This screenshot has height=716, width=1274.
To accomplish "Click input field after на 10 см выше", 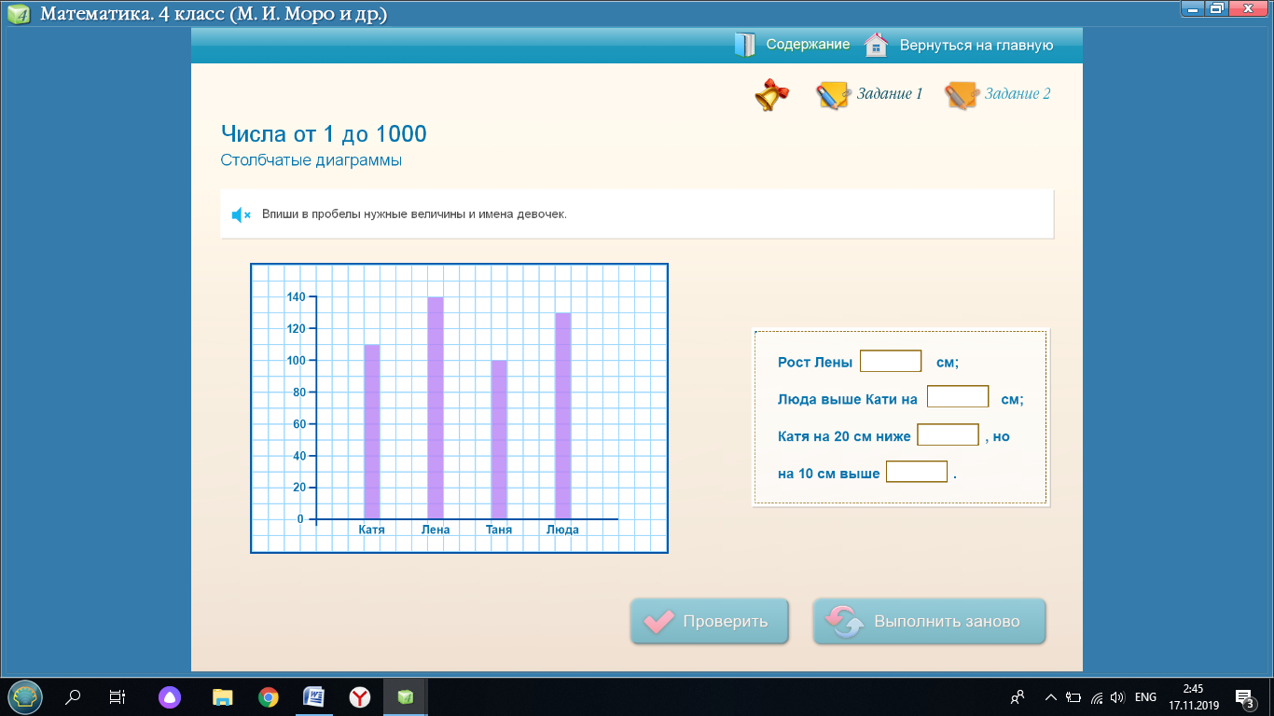I will tap(916, 473).
